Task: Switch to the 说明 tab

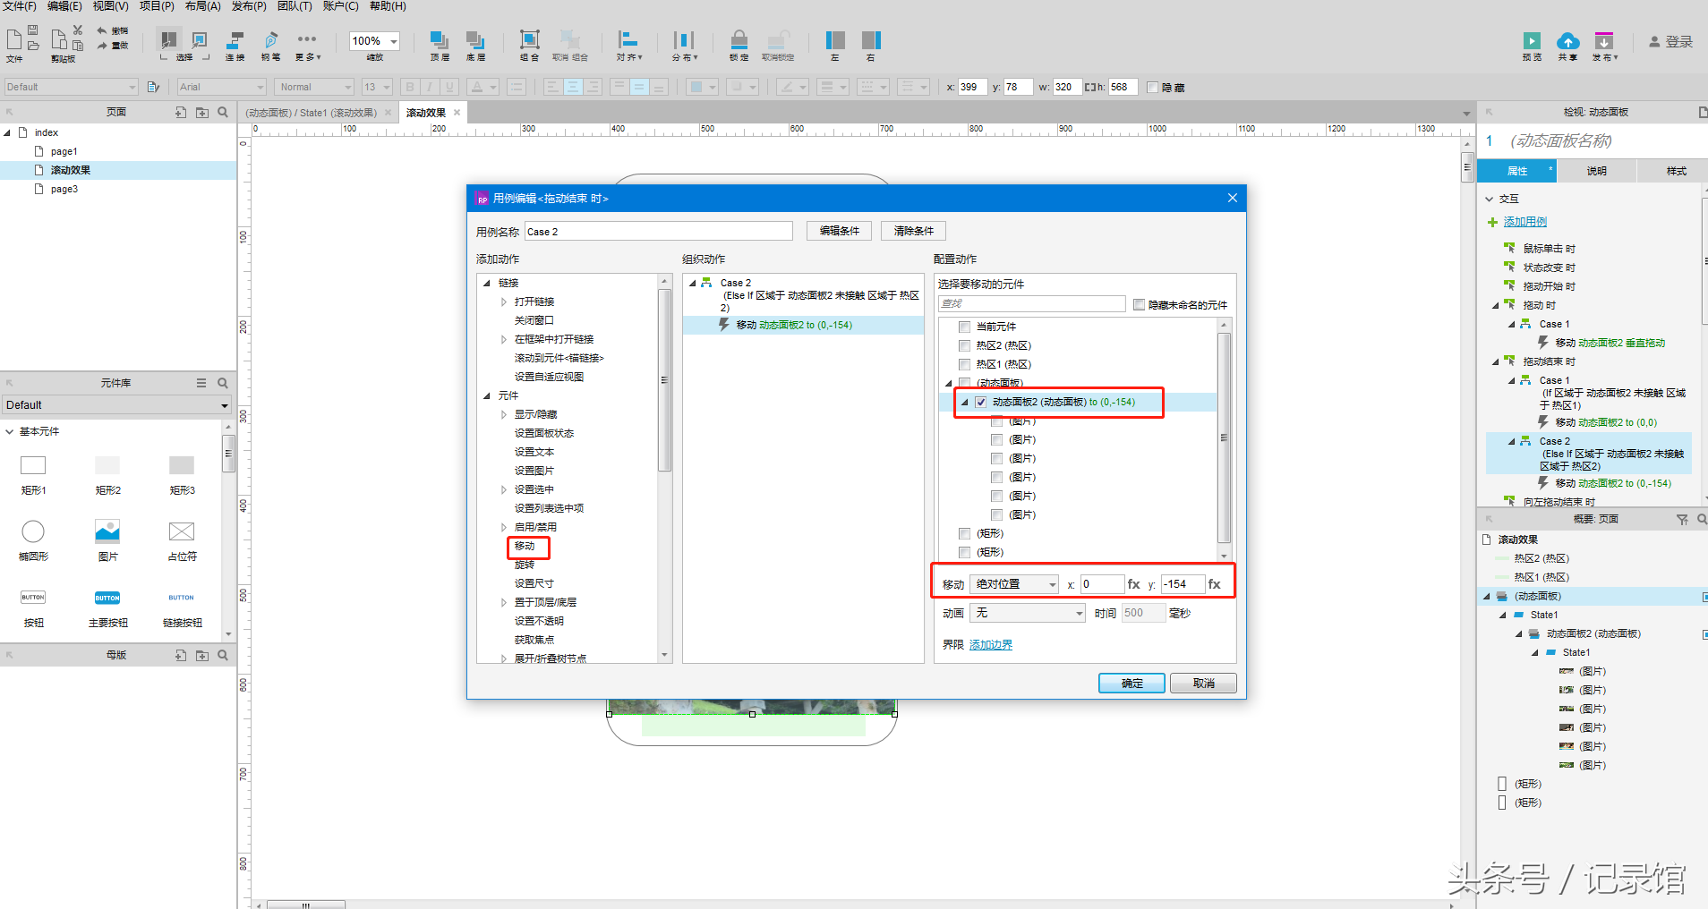Action: tap(1597, 170)
